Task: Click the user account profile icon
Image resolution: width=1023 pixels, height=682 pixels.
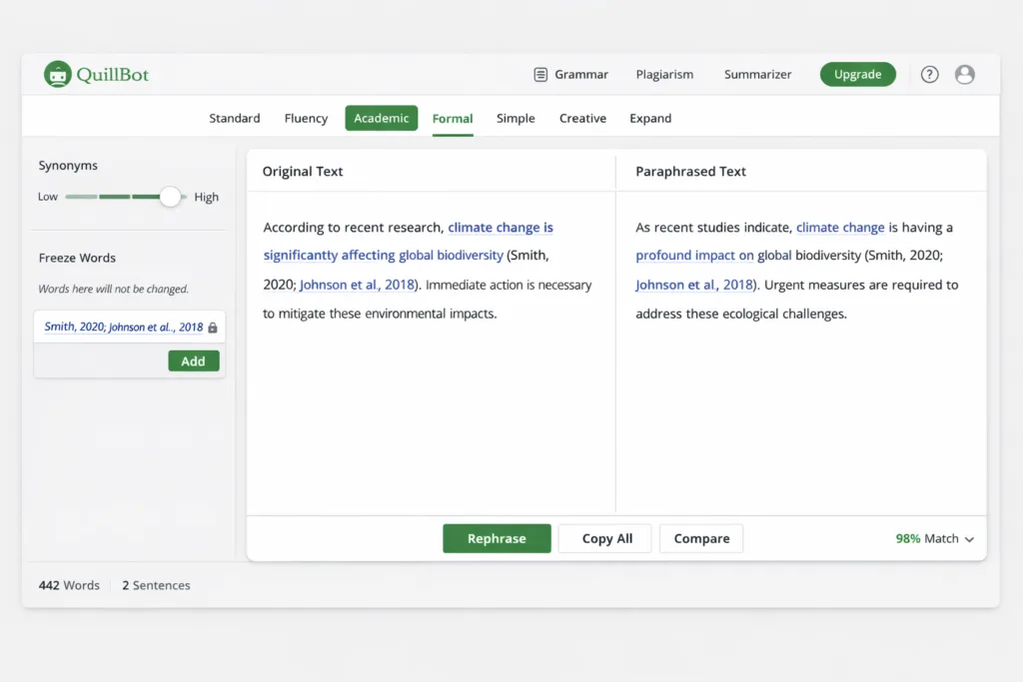Action: pyautogui.click(x=964, y=74)
